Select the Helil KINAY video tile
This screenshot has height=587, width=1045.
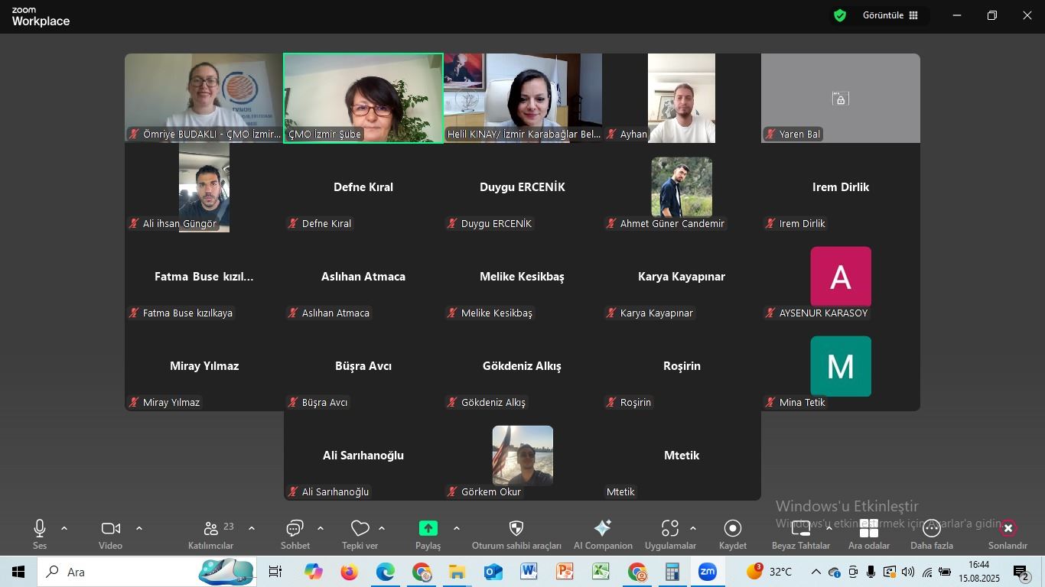tap(522, 98)
